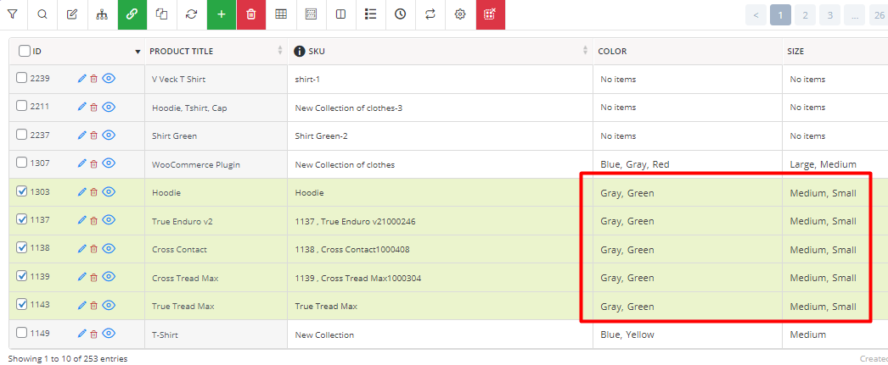This screenshot has height=365, width=888.
Task: Click the refresh arrows icon
Action: 191,14
